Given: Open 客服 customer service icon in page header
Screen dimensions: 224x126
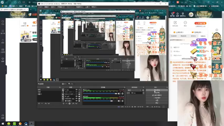Looking at the screenshot, I should pyautogui.click(x=172, y=14).
